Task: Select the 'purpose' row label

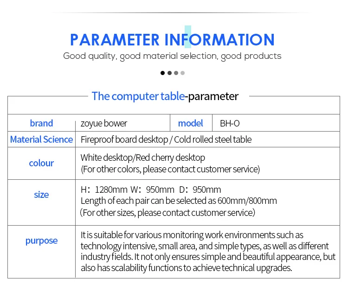Action: (41, 240)
